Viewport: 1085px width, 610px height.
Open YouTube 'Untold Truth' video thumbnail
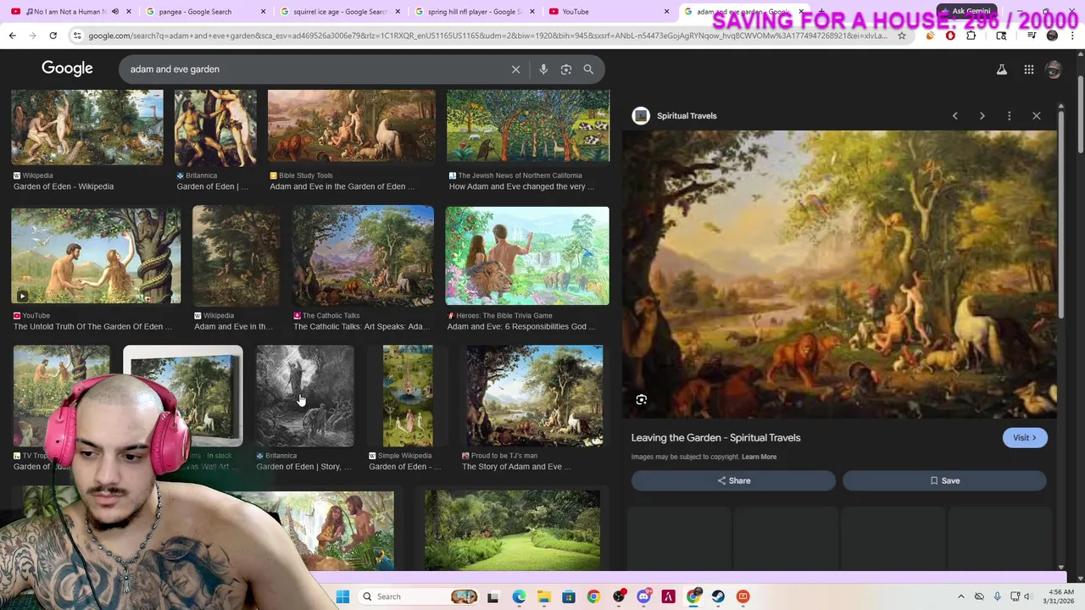tap(96, 255)
